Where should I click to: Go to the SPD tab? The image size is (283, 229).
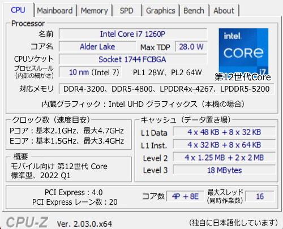(126, 11)
